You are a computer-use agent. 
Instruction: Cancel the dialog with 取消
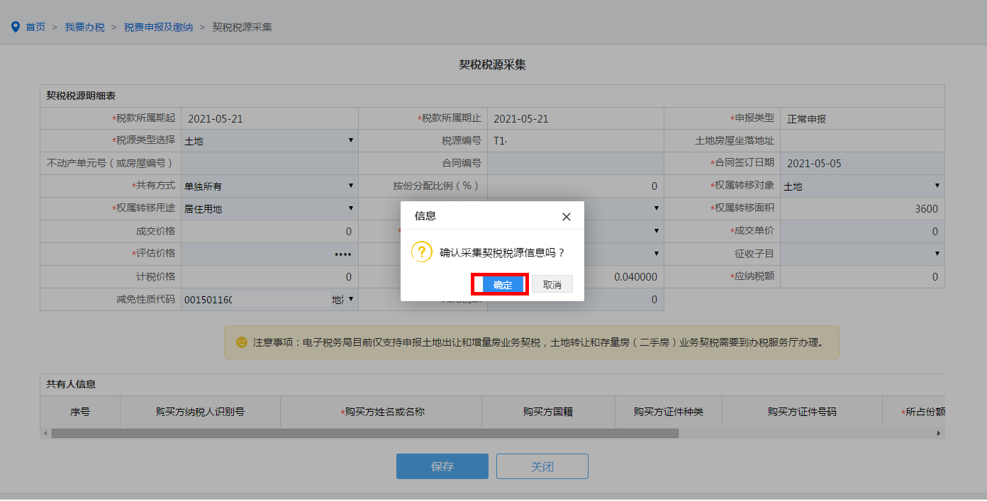pos(552,284)
